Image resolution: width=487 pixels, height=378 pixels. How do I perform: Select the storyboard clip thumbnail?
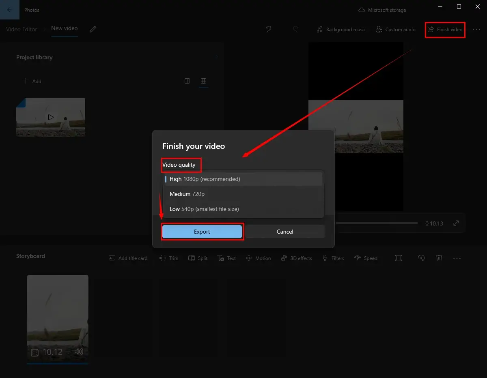58,318
